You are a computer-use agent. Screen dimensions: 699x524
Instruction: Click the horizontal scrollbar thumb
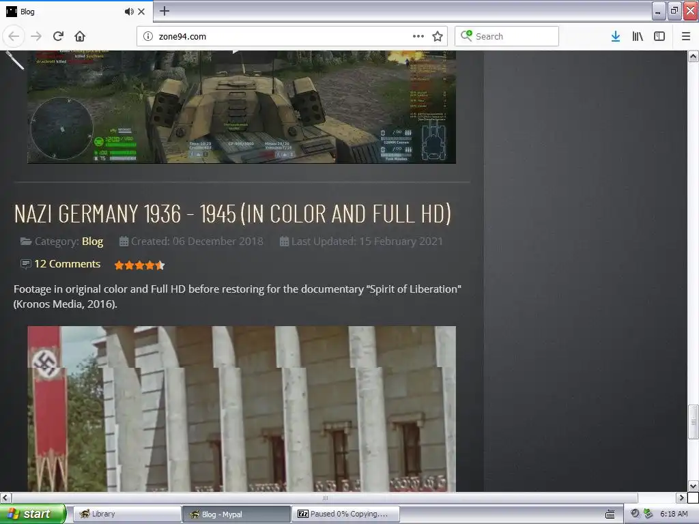pos(325,497)
